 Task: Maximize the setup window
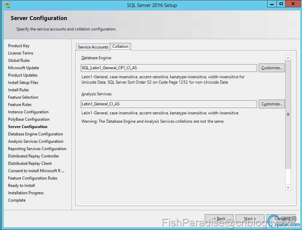pos(281,4)
